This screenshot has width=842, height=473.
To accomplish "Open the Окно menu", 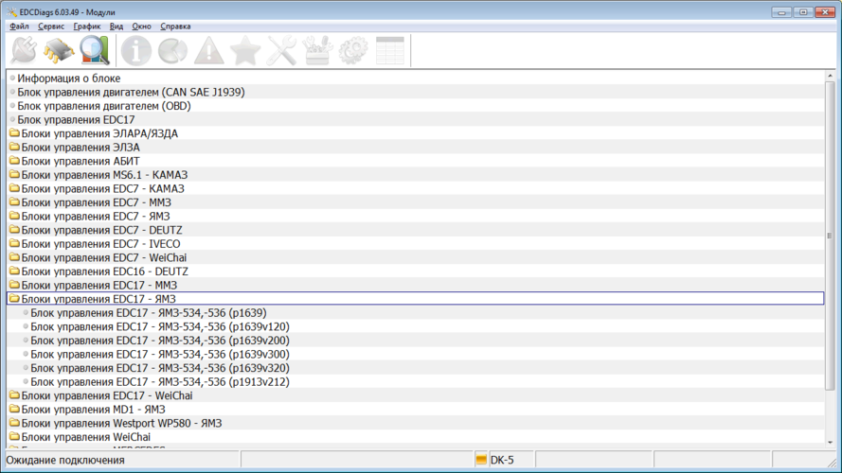I will tap(142, 26).
